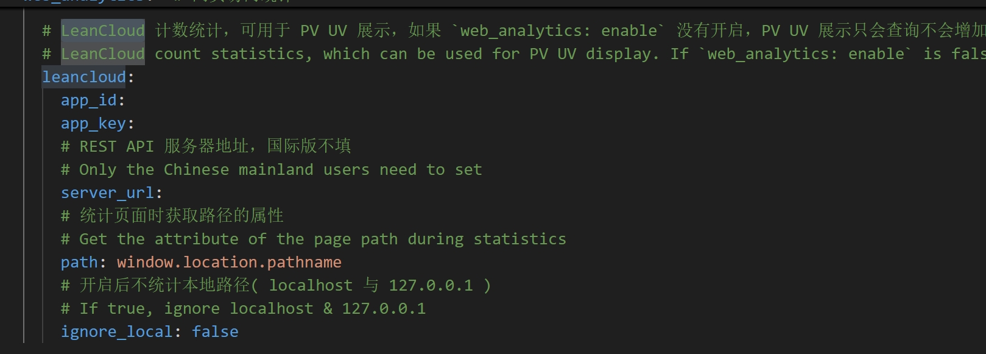
Task: Click the 'Only the Chinese mainland' comment
Action: pyautogui.click(x=271, y=170)
